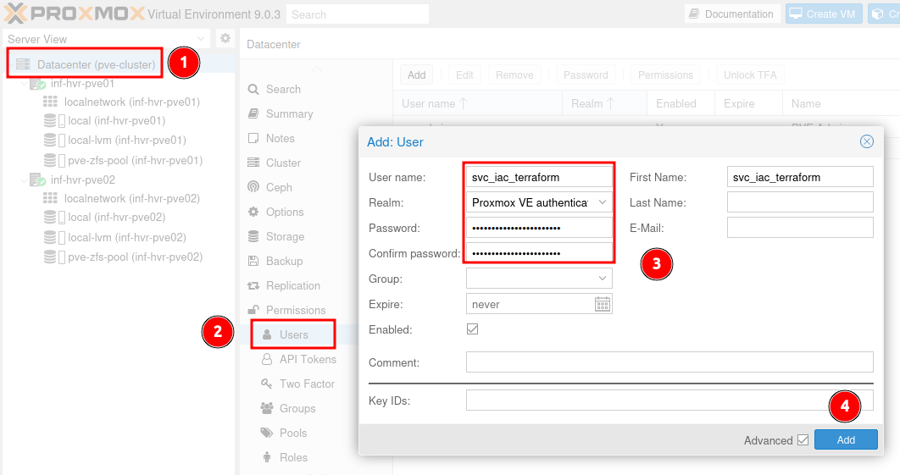Click the Unlock TFA toolbar button
The width and height of the screenshot is (900, 475).
pos(750,75)
